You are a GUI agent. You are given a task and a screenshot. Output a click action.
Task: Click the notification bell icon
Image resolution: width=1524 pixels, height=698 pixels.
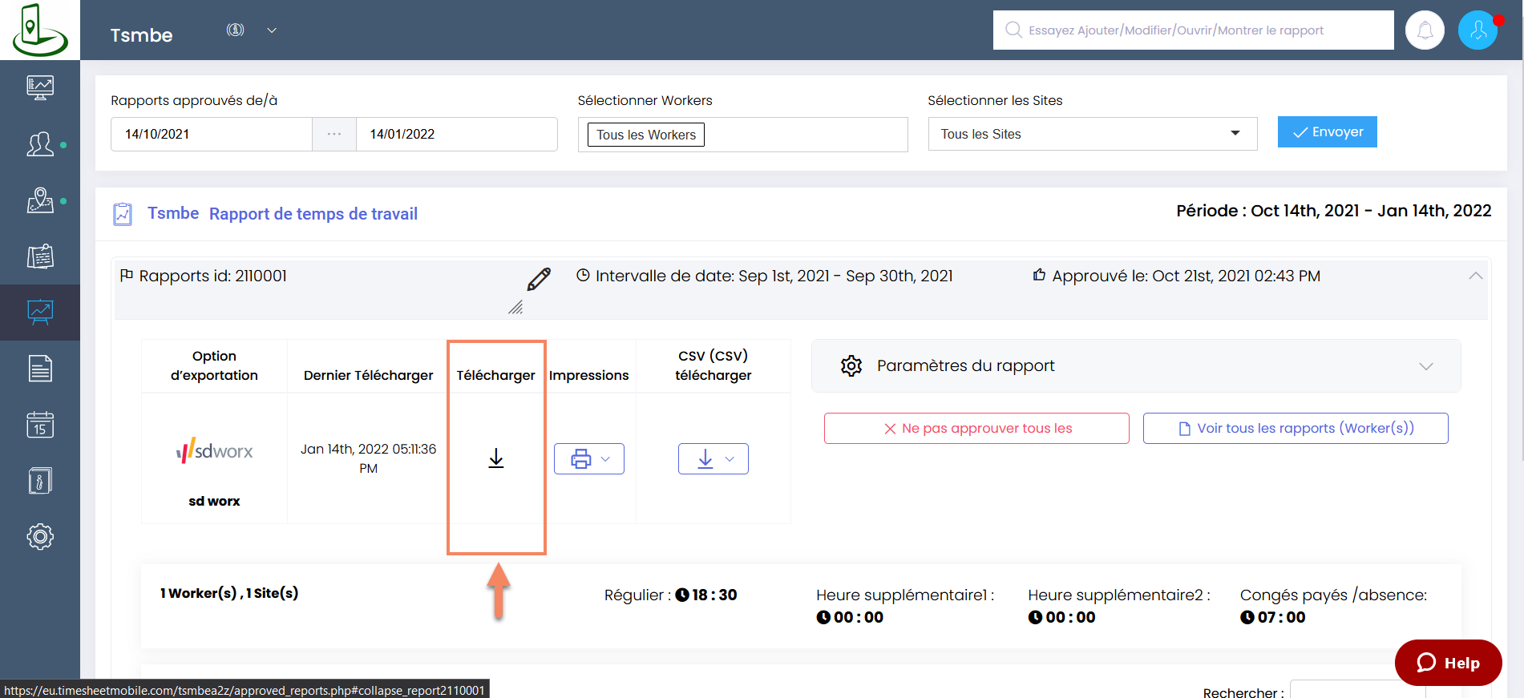click(1425, 30)
